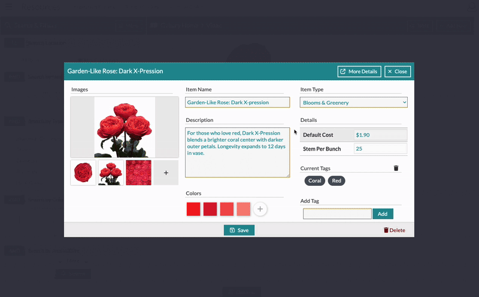The height and width of the screenshot is (297, 479).
Task: Click the trash icon beside Current Tags
Action: pos(396,169)
